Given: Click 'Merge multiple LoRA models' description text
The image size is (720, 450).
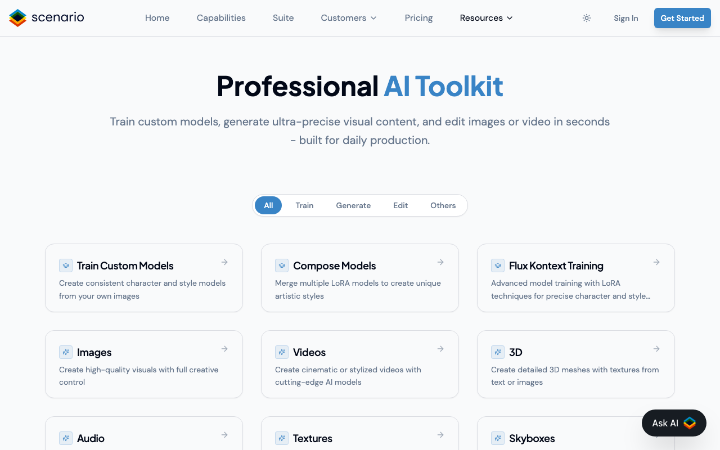Looking at the screenshot, I should coord(358,289).
